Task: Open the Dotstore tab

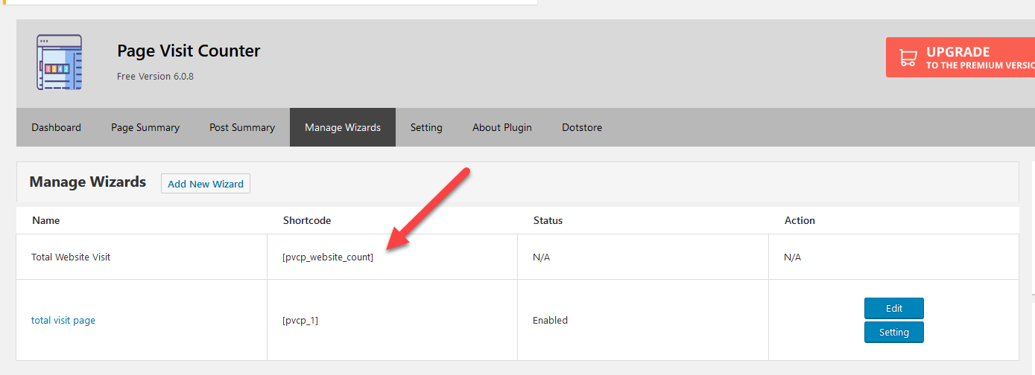Action: 582,127
